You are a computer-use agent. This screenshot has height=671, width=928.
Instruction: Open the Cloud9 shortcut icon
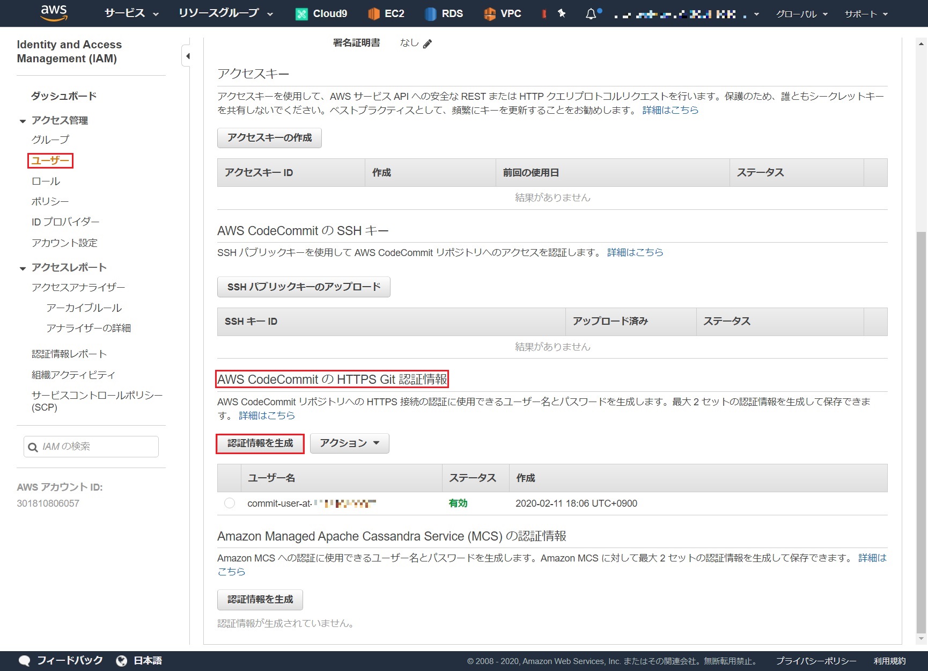301,14
